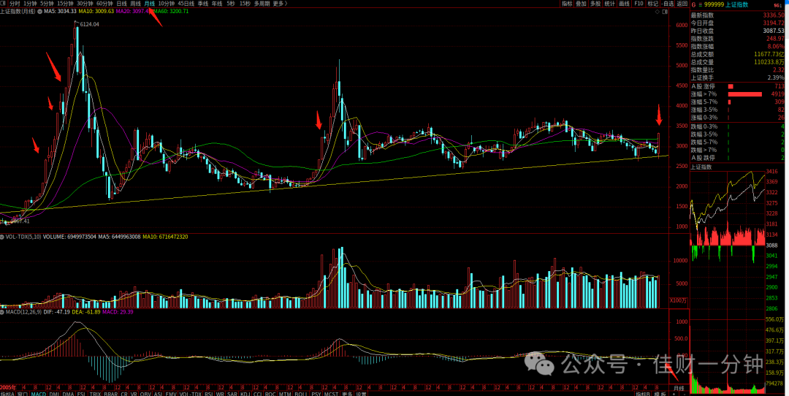
Task: Select the 1分钟 period
Action: pyautogui.click(x=30, y=4)
